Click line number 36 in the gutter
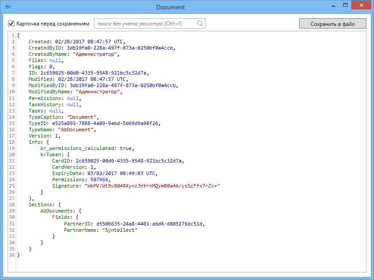374x280 pixels. pos(12,255)
